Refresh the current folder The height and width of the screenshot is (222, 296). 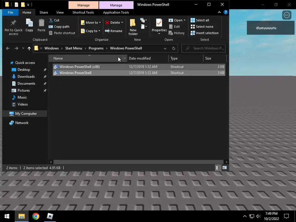(174, 48)
